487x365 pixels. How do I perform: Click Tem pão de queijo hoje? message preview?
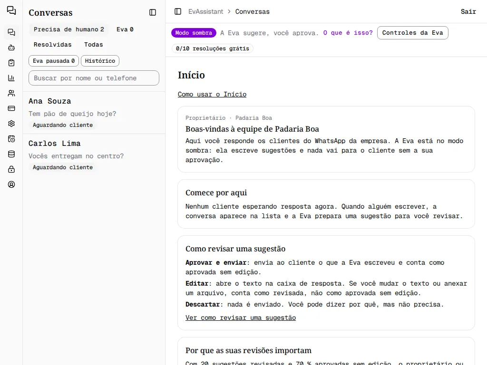(x=72, y=114)
